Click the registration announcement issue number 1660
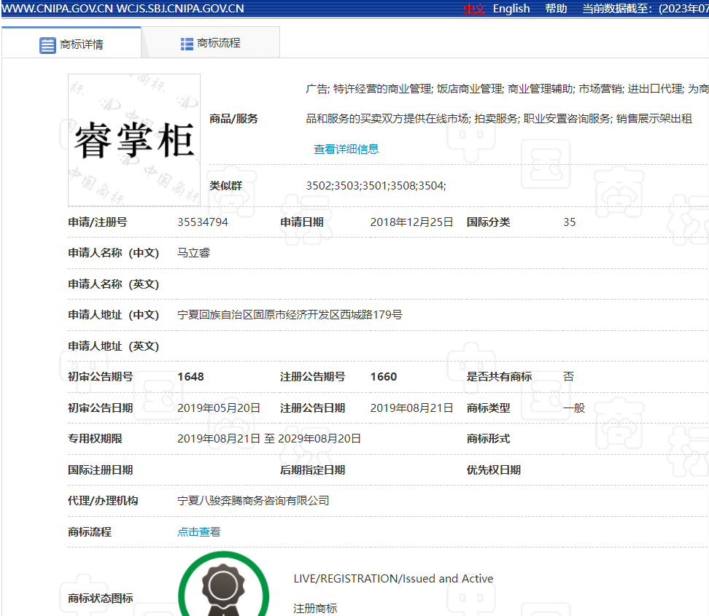The image size is (709, 616). pos(384,377)
